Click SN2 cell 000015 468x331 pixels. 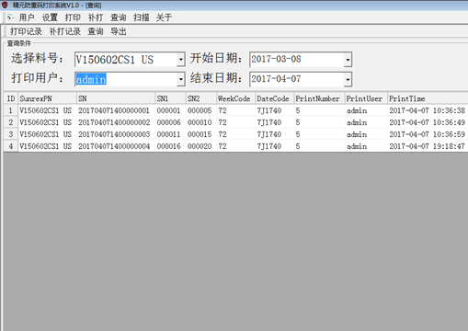click(x=201, y=134)
